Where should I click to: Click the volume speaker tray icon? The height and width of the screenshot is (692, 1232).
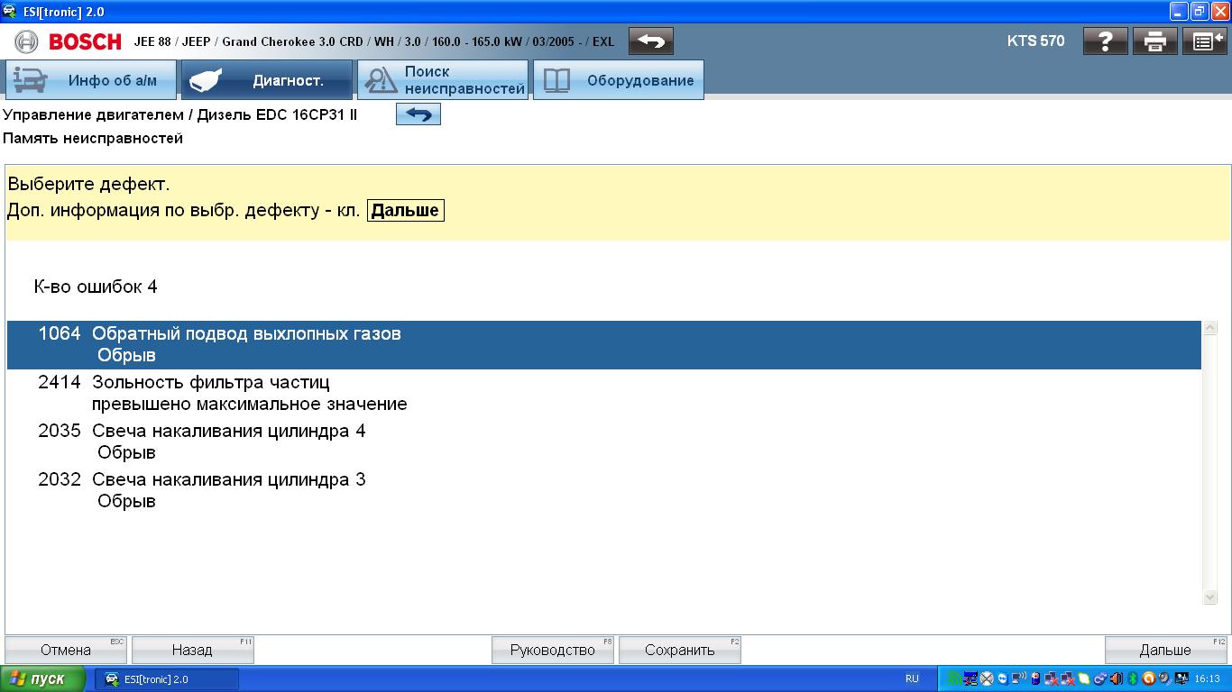point(1117,678)
